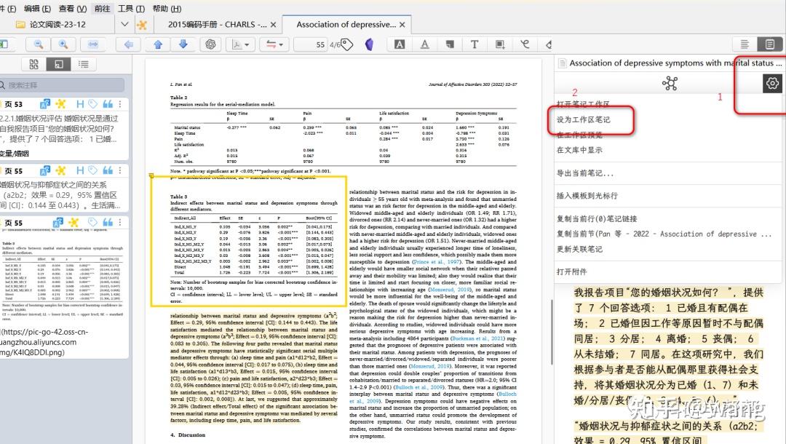Select the freehand draw annotation tool
Screen dimensions: 786x444
(526, 44)
